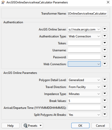The width and height of the screenshot is (112, 130).
Task: Click the Cancel button
Action: (x=100, y=126)
